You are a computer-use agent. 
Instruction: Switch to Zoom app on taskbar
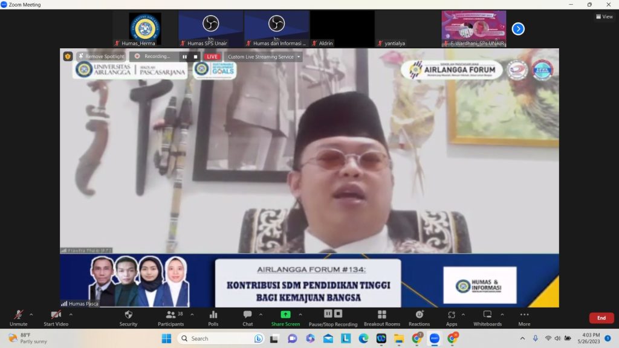435,338
